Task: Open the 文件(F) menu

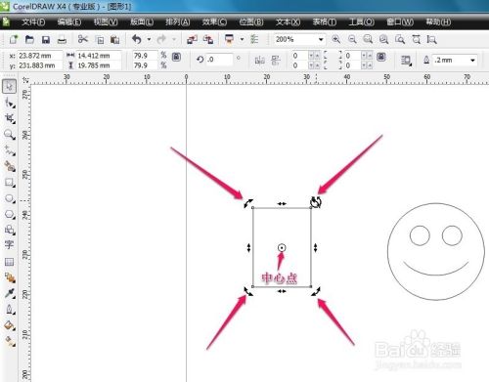Action: pyautogui.click(x=33, y=21)
